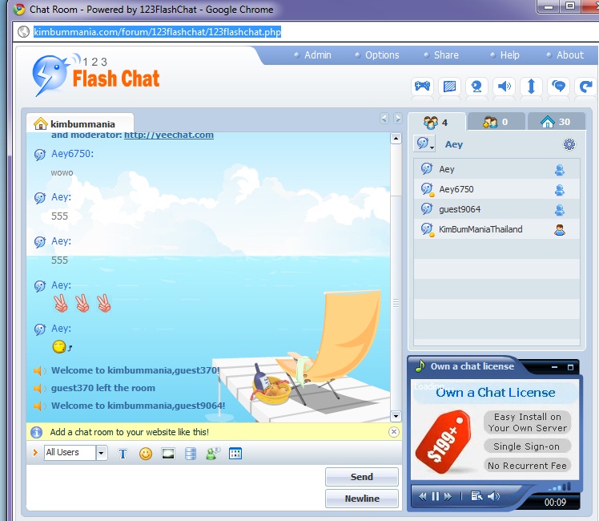
Task: Open the webcam avatar icon
Action: pyautogui.click(x=476, y=87)
